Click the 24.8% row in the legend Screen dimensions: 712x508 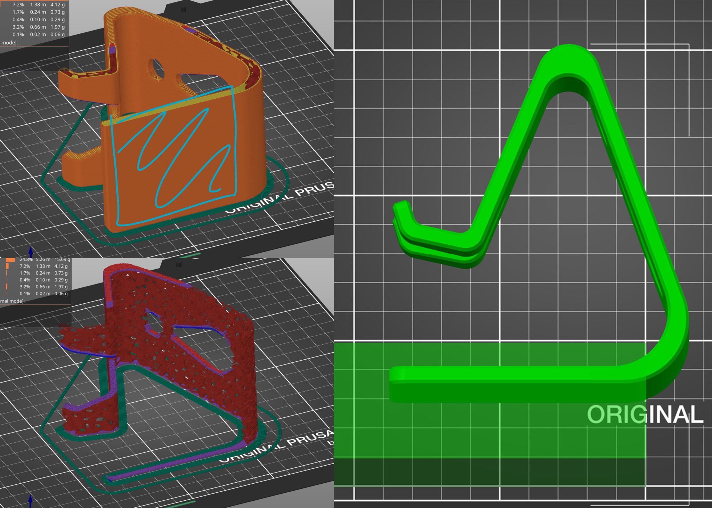click(x=26, y=259)
